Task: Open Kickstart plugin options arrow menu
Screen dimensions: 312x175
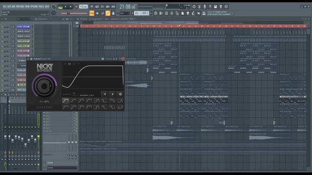Action: click(x=28, y=59)
